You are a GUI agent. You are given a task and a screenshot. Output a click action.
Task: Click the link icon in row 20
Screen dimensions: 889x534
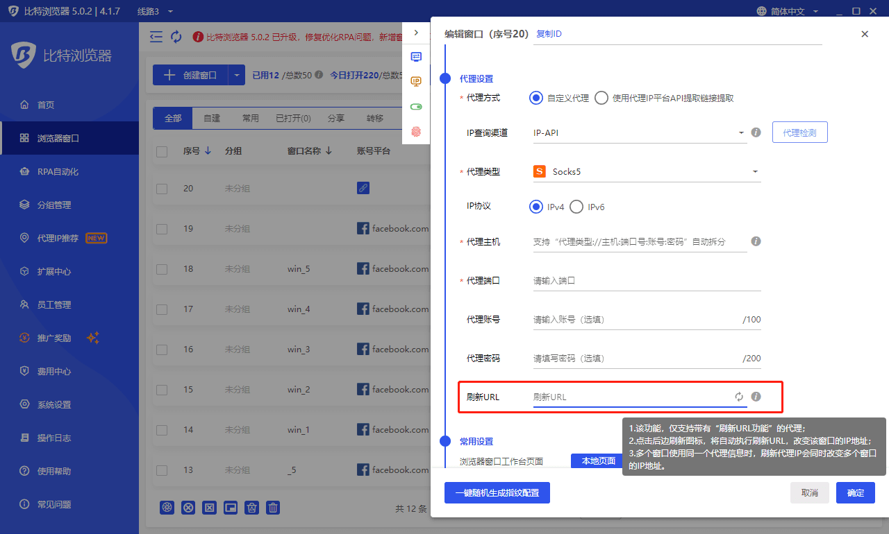click(363, 188)
